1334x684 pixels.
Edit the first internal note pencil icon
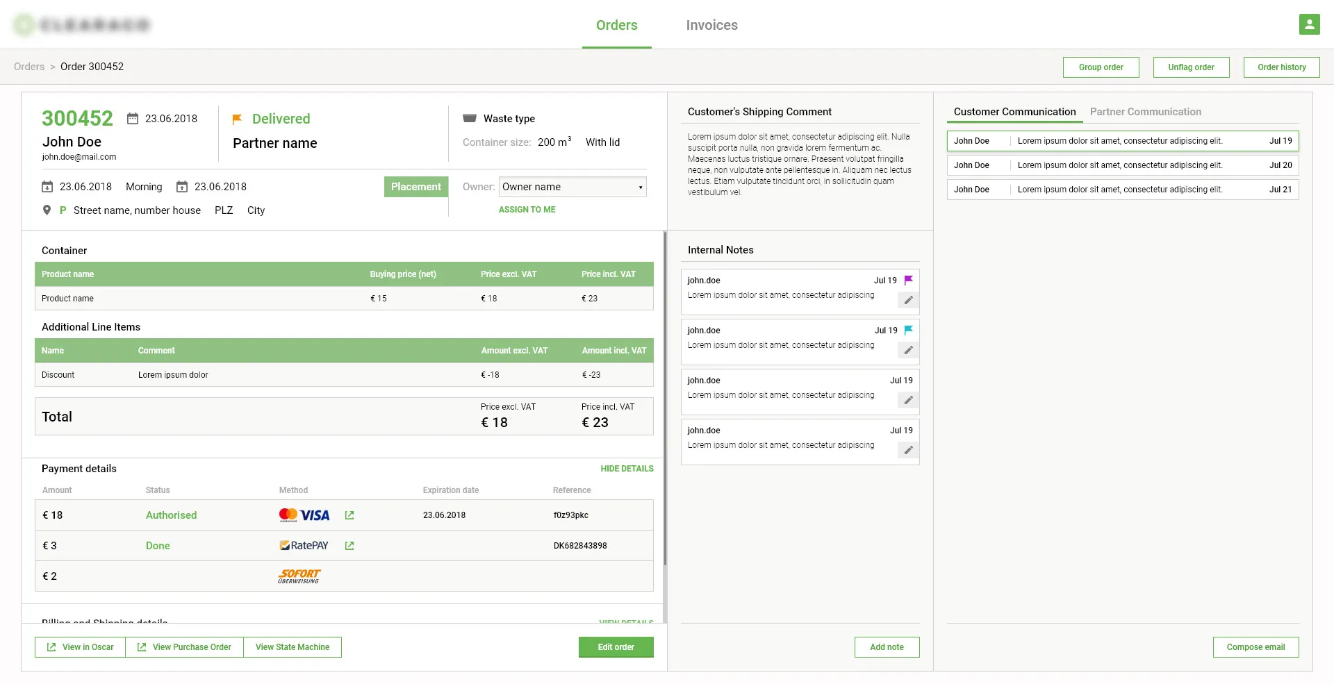[908, 300]
